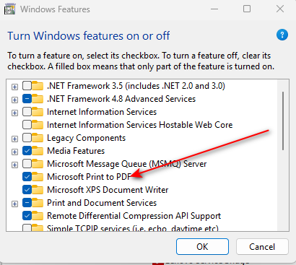Select the Media Features label
The image size is (296, 265).
pyautogui.click(x=76, y=151)
